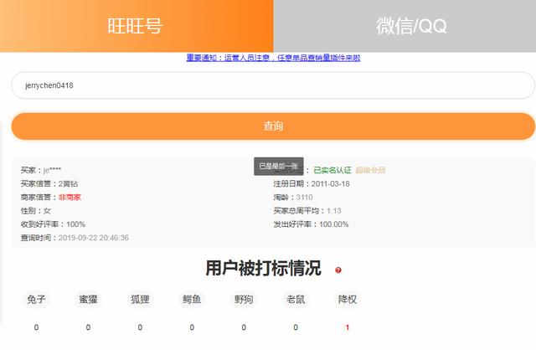Click the 收到好评率 100% row

(53, 224)
